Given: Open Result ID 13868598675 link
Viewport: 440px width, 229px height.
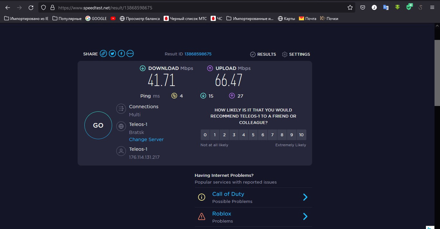Looking at the screenshot, I should [x=198, y=54].
